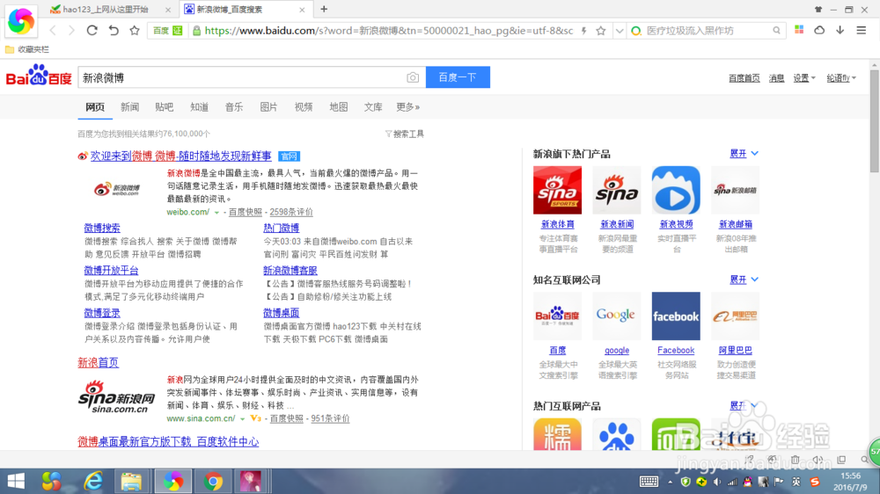
Task: Switch to the 文库 search tab
Action: (x=373, y=107)
